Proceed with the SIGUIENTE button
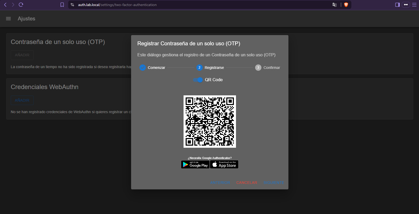 tap(274, 183)
